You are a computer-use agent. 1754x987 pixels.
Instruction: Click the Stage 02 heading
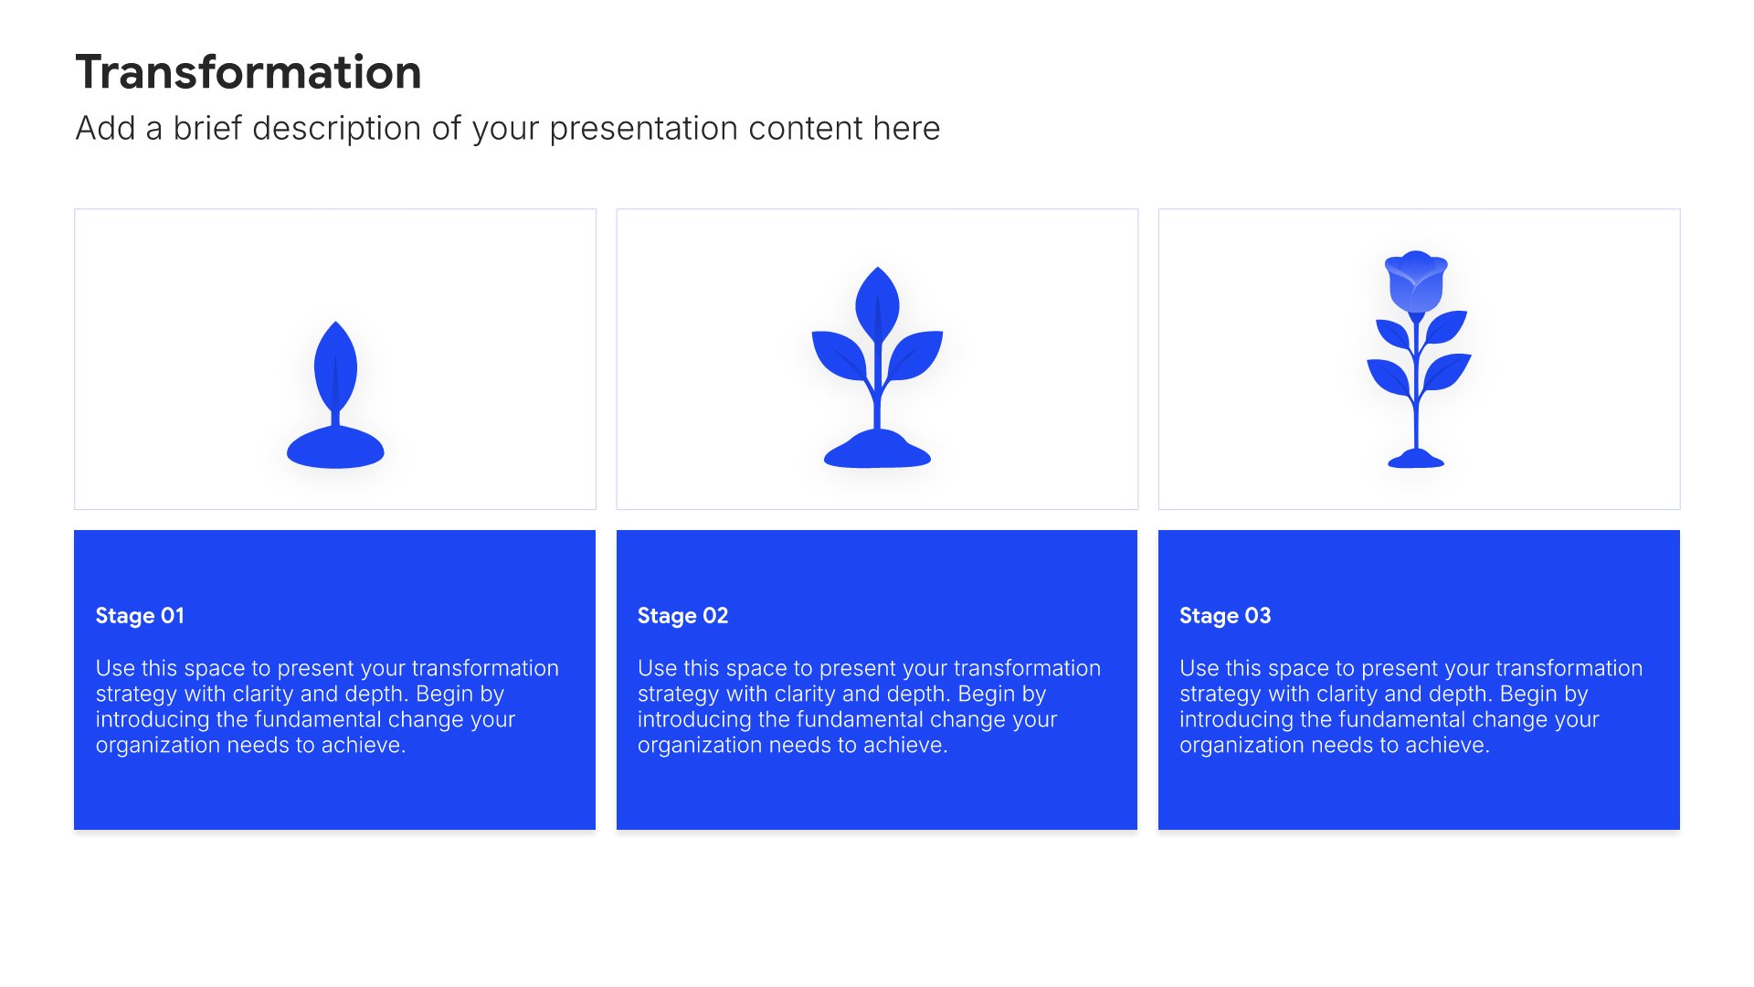pyautogui.click(x=682, y=616)
